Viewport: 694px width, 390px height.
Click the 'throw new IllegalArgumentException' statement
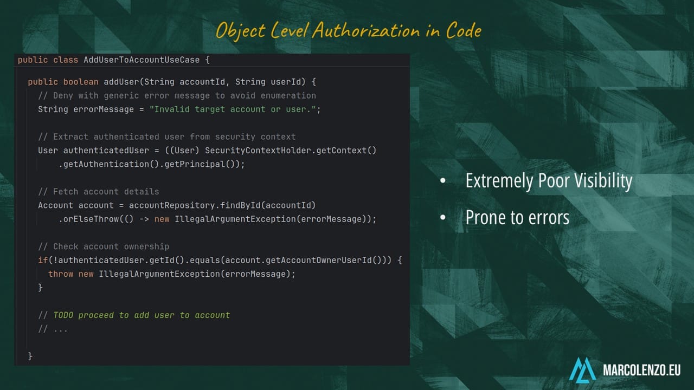pyautogui.click(x=171, y=274)
